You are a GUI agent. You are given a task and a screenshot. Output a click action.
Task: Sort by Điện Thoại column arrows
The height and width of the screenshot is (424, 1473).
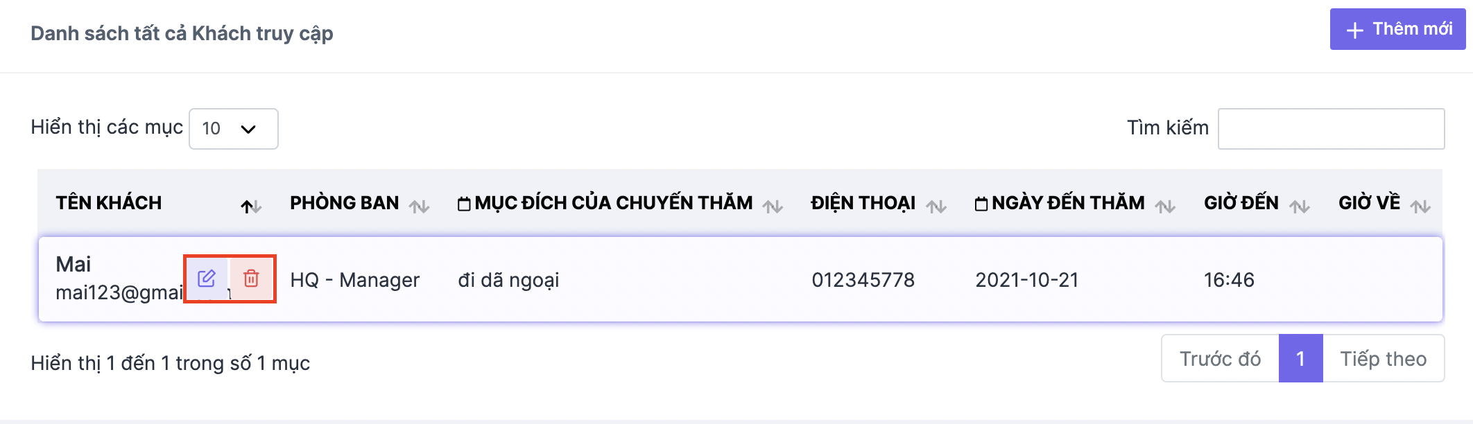[936, 206]
